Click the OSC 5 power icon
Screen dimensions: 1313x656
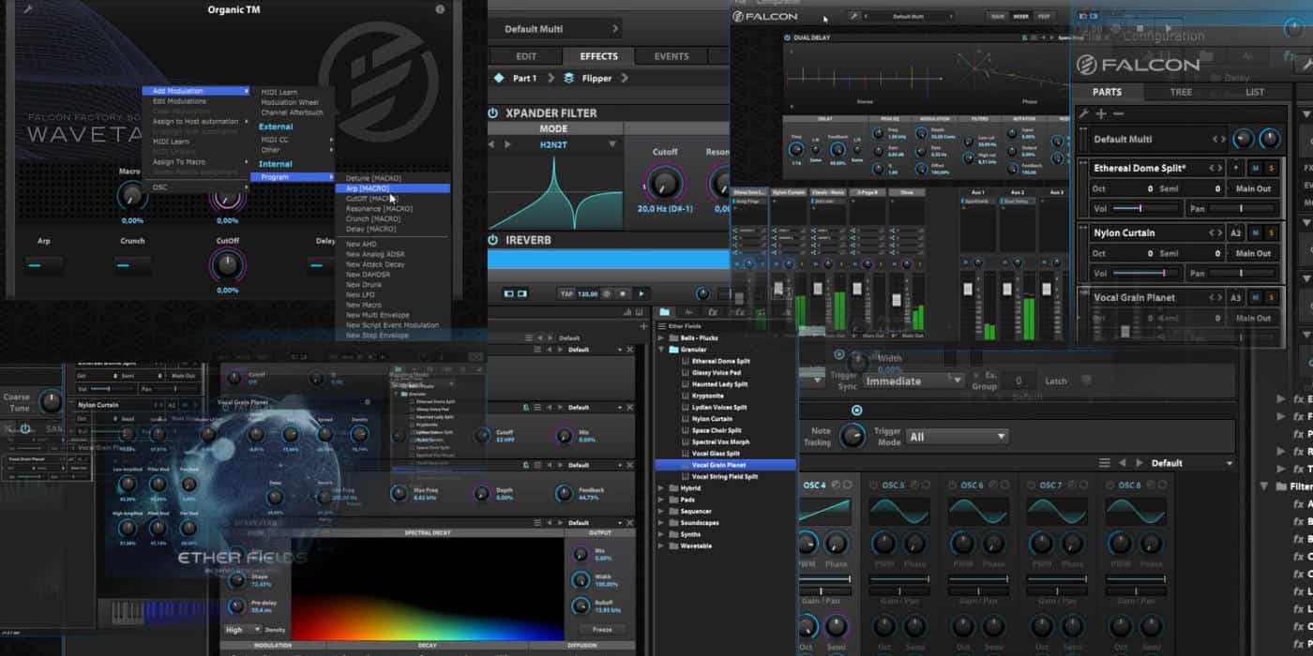(x=873, y=485)
